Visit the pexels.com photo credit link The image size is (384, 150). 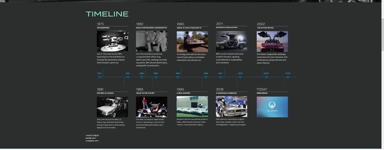click(x=90, y=138)
